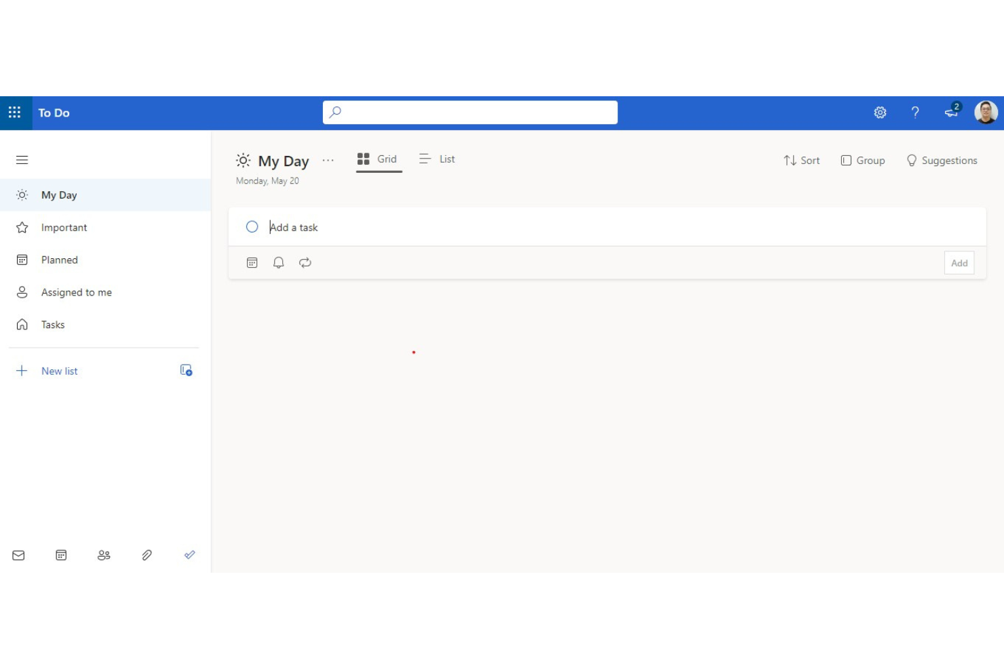Open People from the bottom bar
The image size is (1004, 669).
104,555
